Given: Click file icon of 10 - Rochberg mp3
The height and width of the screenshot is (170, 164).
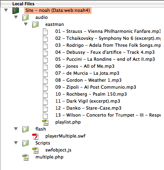Looking at the screenshot, I should coord(45,94).
